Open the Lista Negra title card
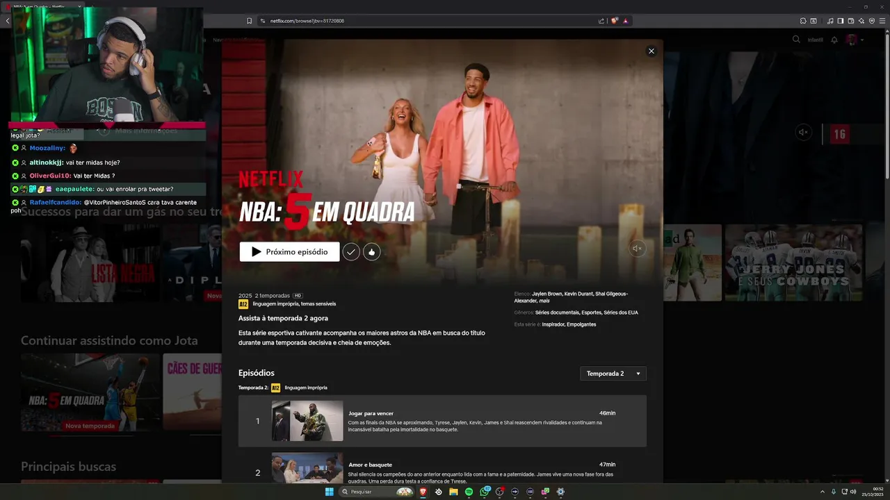The width and height of the screenshot is (890, 500). tap(89, 262)
